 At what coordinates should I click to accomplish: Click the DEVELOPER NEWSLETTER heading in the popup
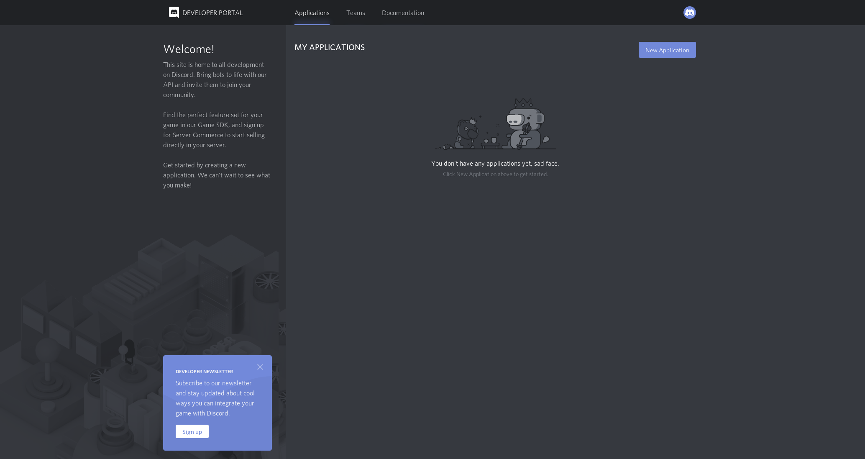204,372
